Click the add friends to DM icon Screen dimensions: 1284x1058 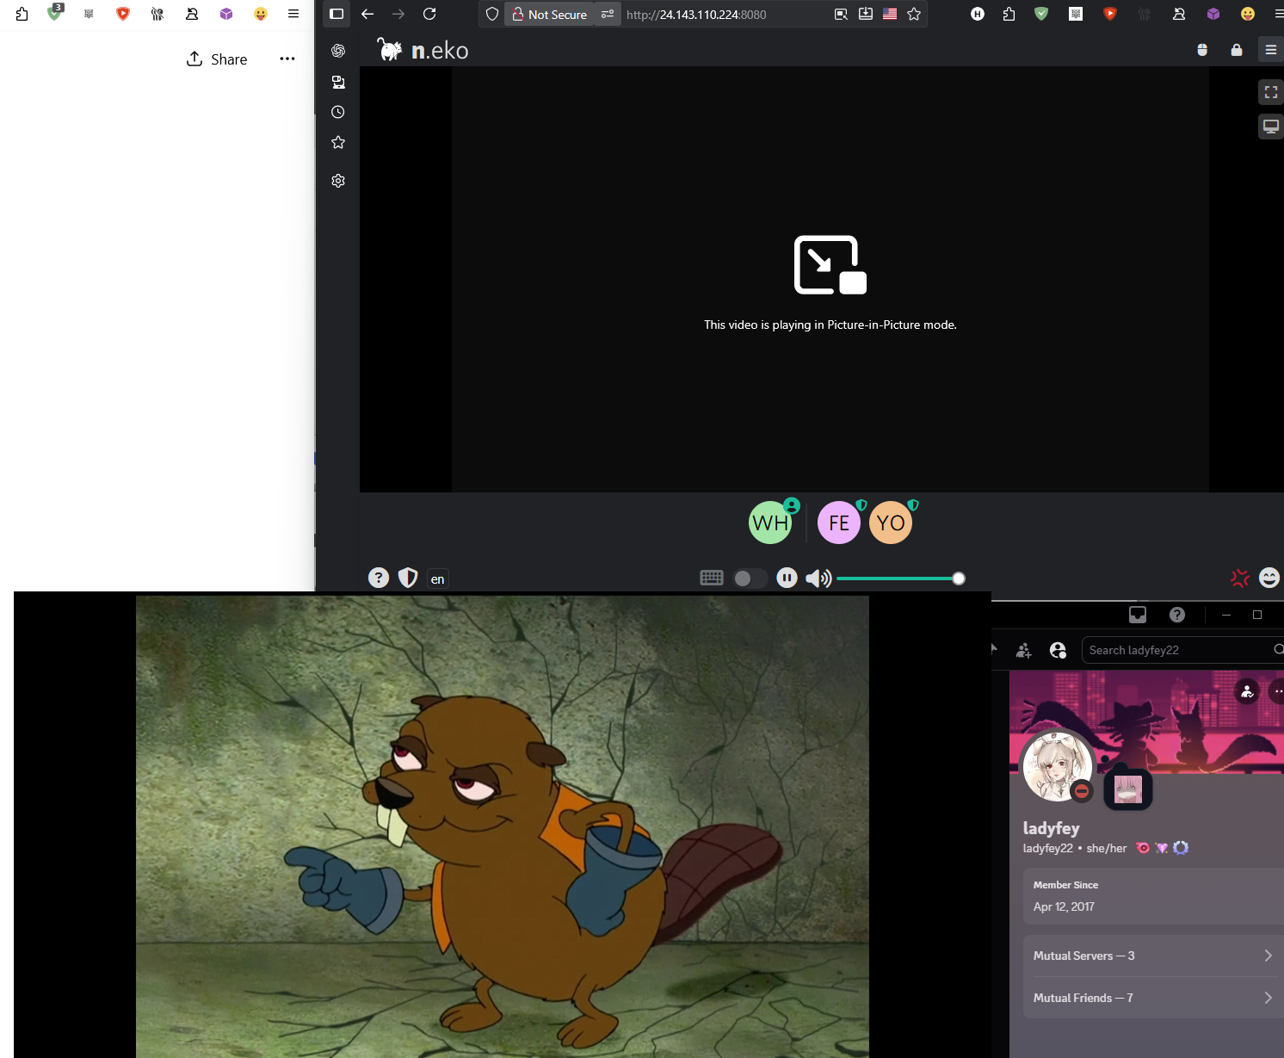[x=1023, y=651]
